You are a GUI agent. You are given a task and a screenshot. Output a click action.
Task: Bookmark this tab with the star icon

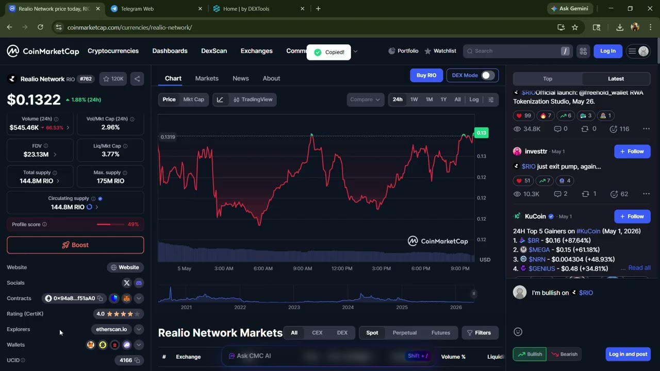575,27
